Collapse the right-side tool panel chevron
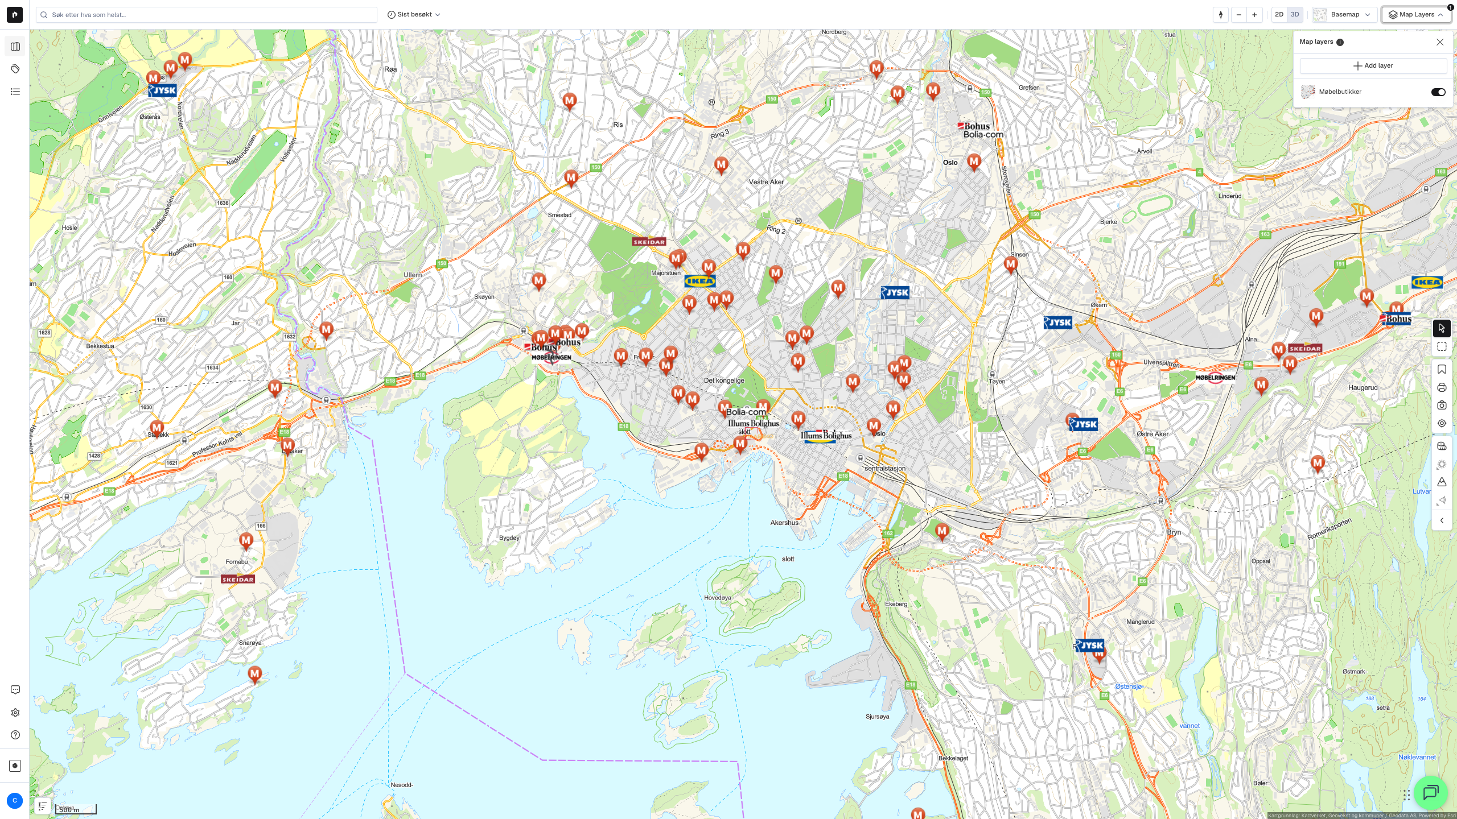 tap(1442, 520)
